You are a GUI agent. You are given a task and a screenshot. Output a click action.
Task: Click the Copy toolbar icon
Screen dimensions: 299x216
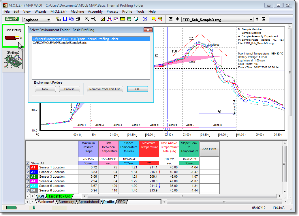point(71,19)
